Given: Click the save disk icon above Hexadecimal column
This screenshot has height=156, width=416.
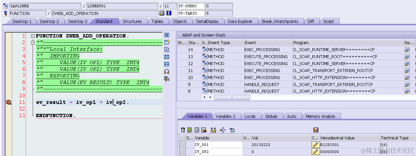Looking at the screenshot, I should [316, 130].
